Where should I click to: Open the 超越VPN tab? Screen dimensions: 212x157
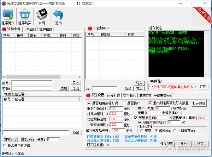[x=145, y=95]
